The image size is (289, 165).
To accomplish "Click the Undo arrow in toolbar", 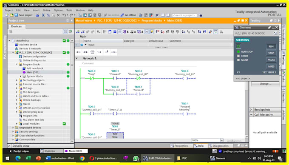I will pyautogui.click(x=64, y=15).
